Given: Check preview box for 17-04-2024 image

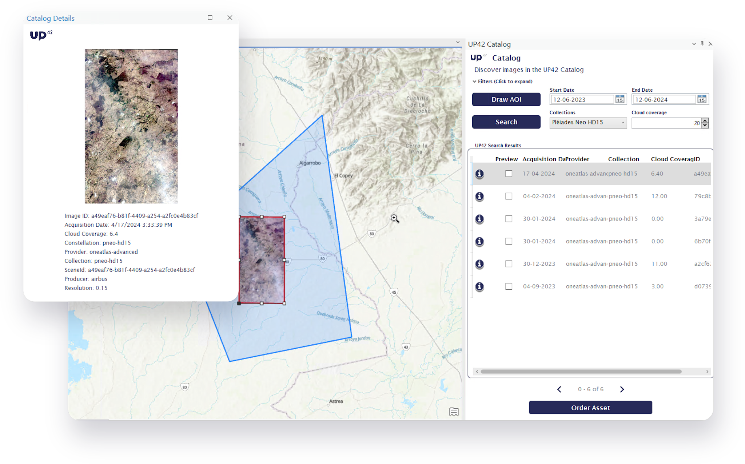Looking at the screenshot, I should point(509,174).
